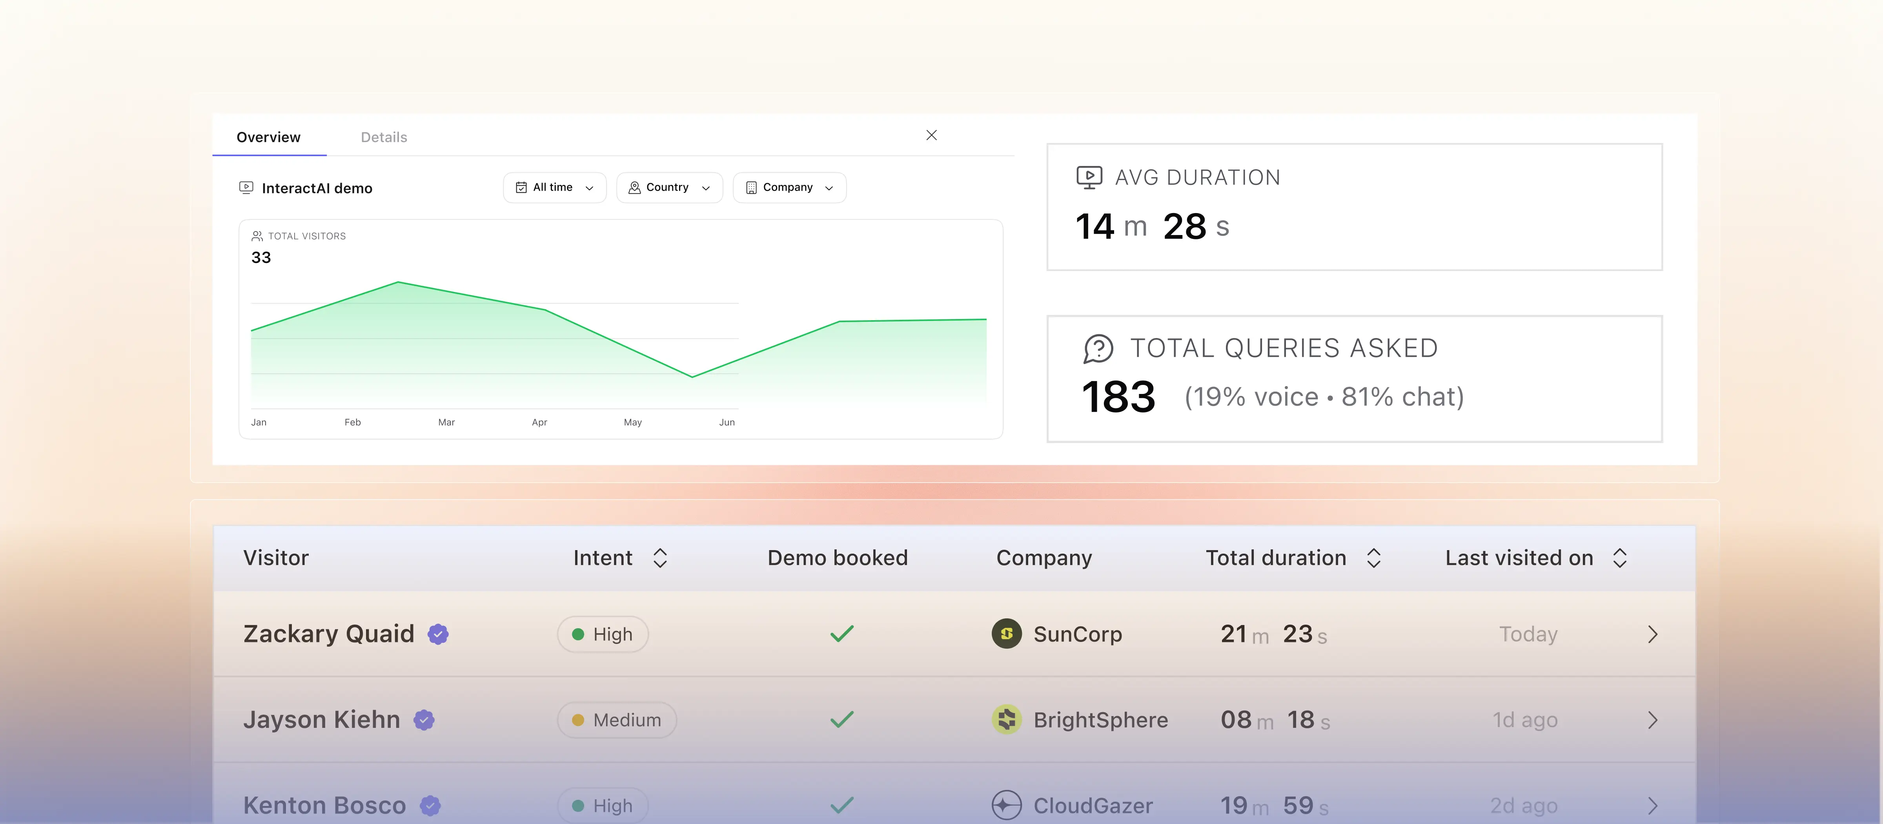Click the Total Queries question bubble icon
Viewport: 1883px width, 824px height.
tap(1098, 349)
